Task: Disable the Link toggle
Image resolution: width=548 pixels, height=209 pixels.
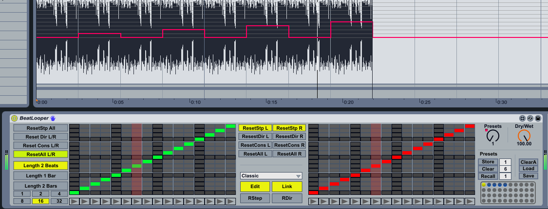Action: click(x=287, y=187)
